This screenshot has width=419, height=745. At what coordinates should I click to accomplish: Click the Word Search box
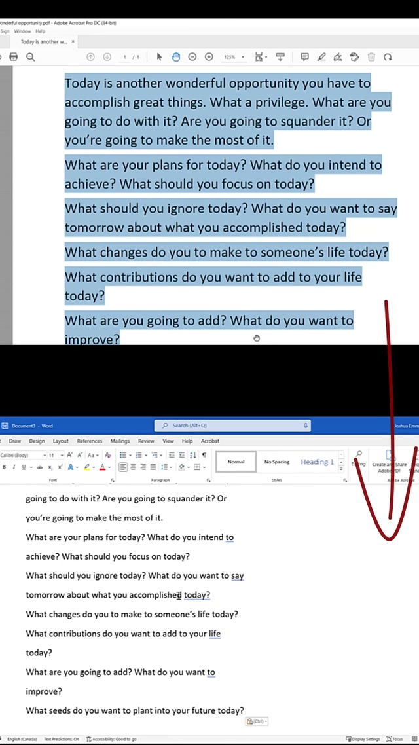[x=232, y=426]
